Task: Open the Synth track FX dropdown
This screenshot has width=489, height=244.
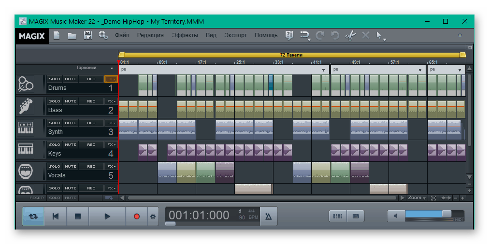Action: click(111, 123)
